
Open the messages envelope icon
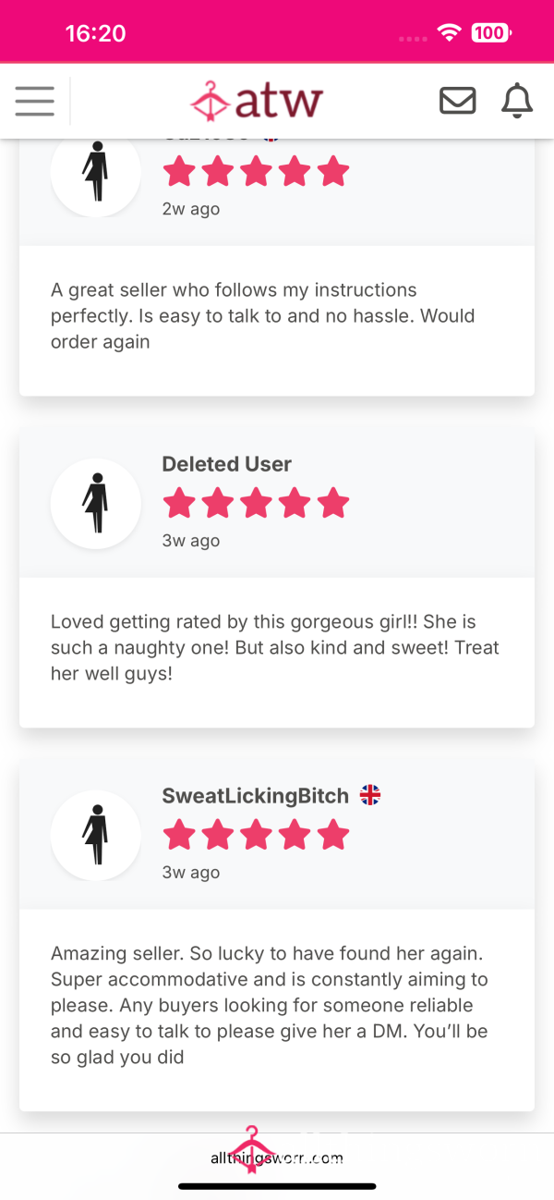457,101
